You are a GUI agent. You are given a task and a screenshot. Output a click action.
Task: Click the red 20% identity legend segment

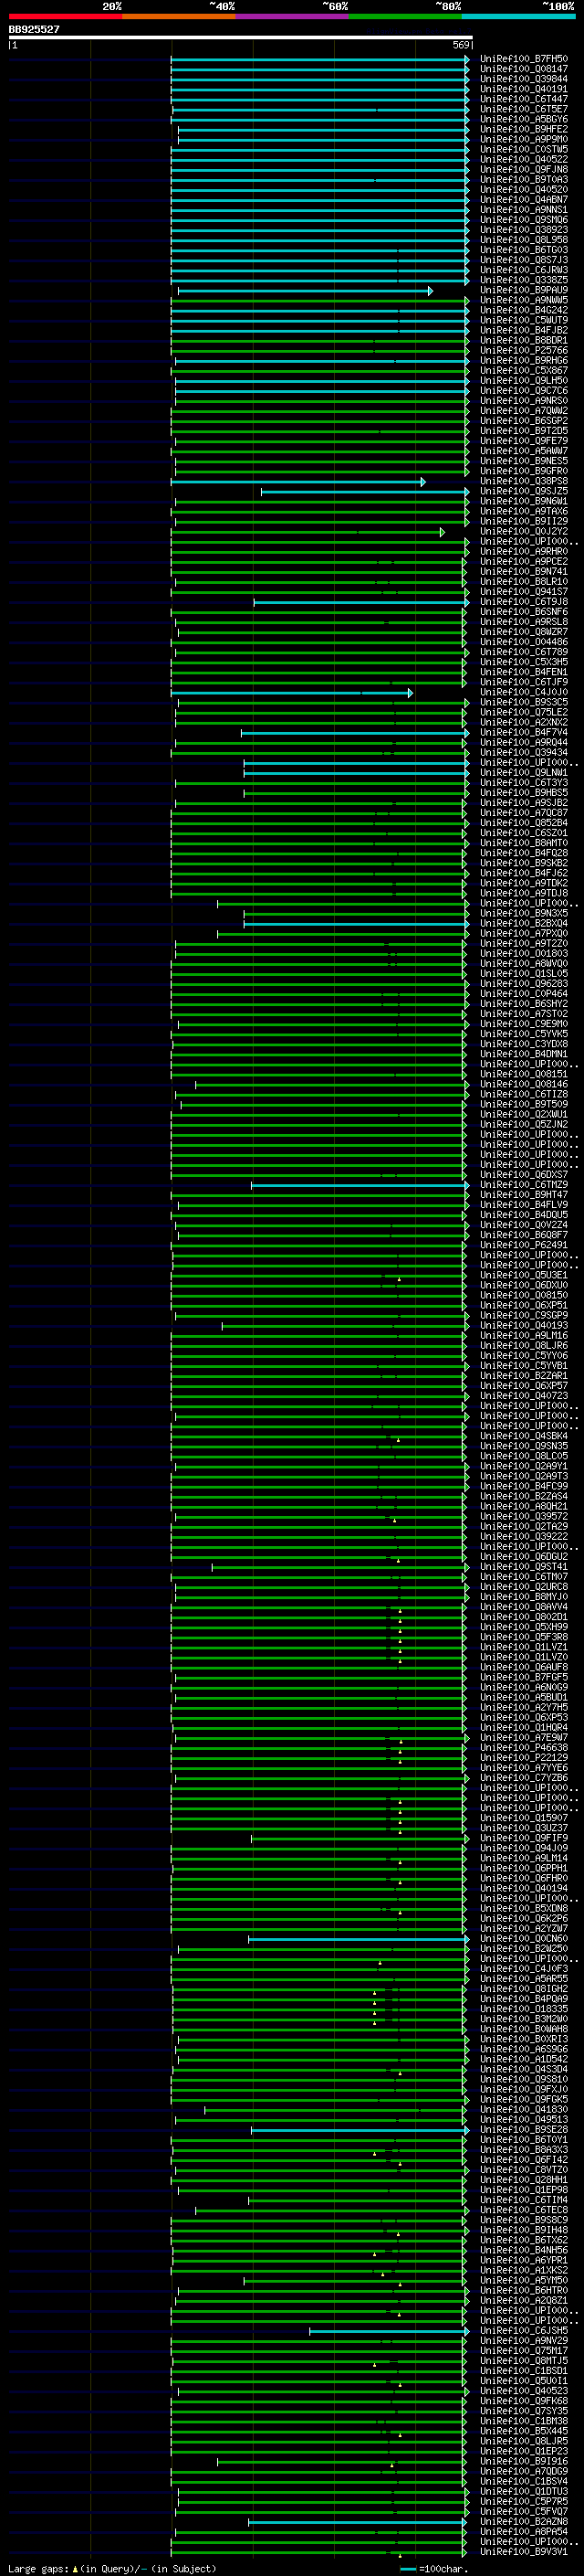(65, 17)
